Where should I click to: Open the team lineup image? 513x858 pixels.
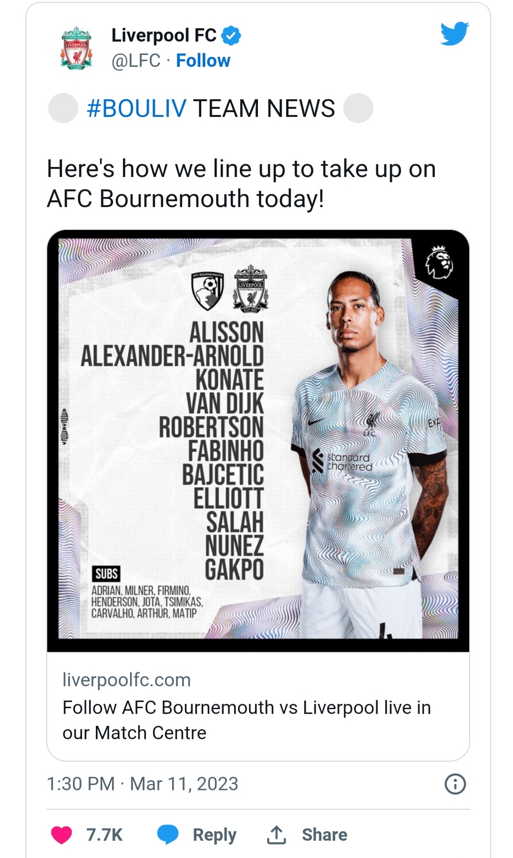pyautogui.click(x=258, y=441)
